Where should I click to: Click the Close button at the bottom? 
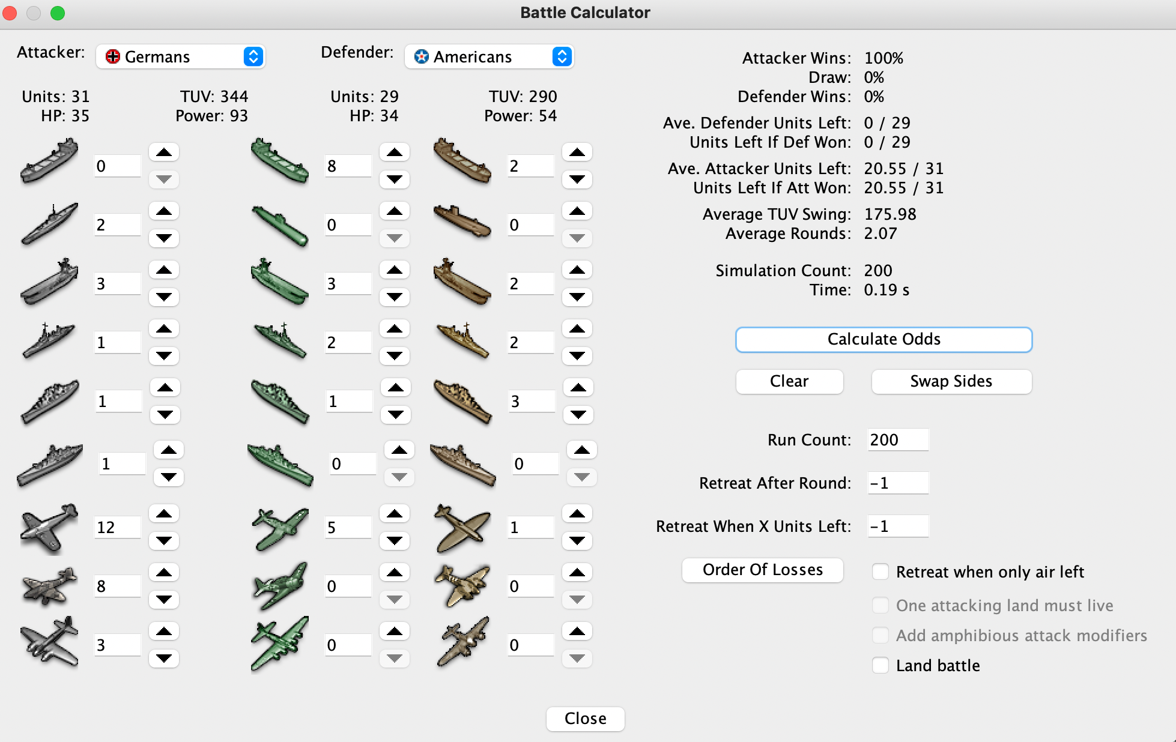point(585,719)
